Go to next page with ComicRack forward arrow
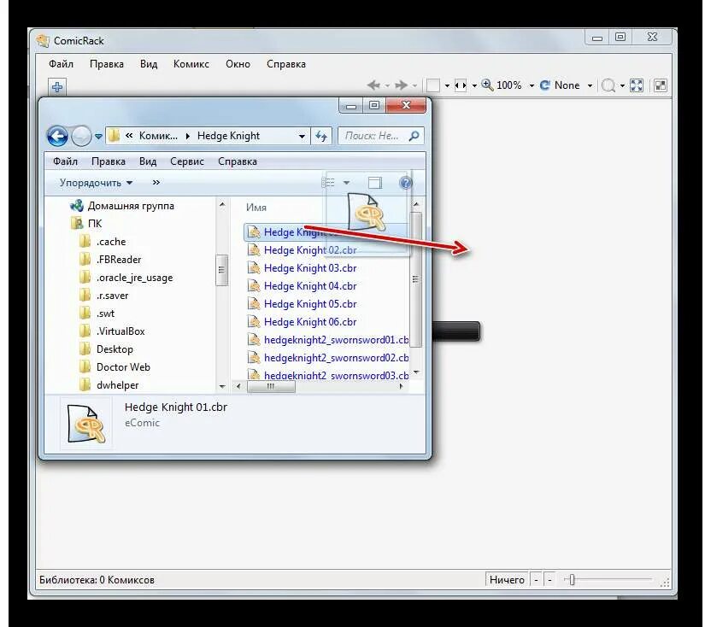 tap(401, 85)
